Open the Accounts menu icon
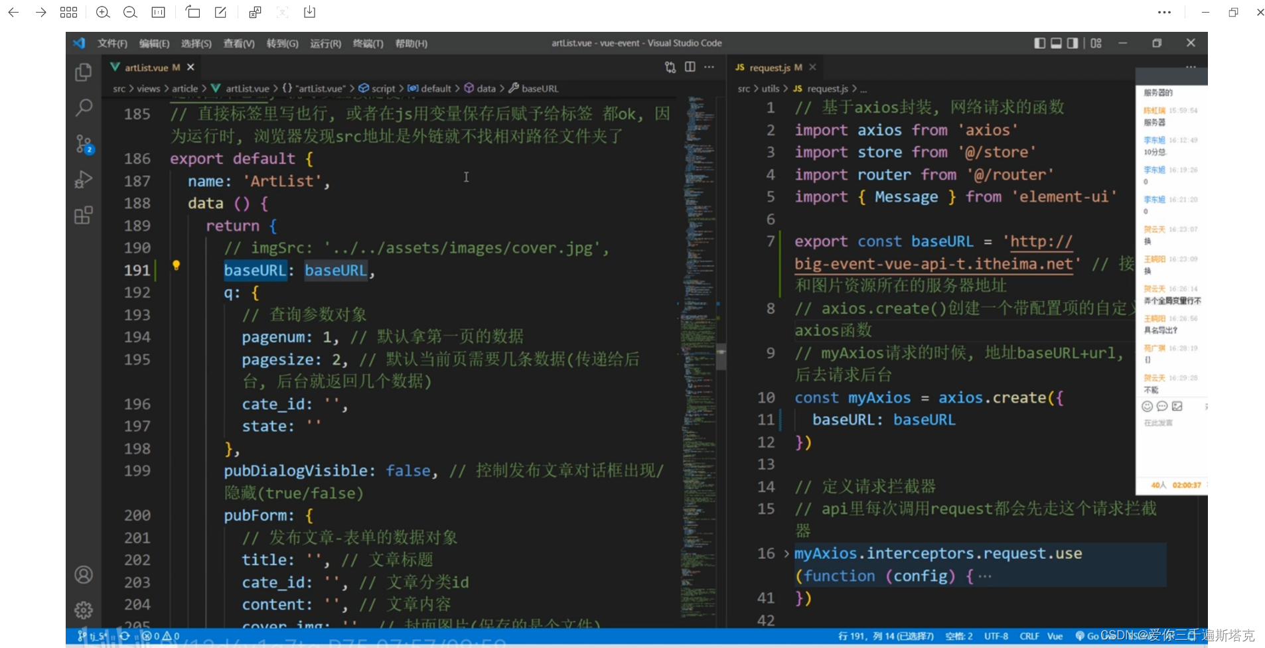Viewport: 1265px width, 648px height. click(x=84, y=574)
